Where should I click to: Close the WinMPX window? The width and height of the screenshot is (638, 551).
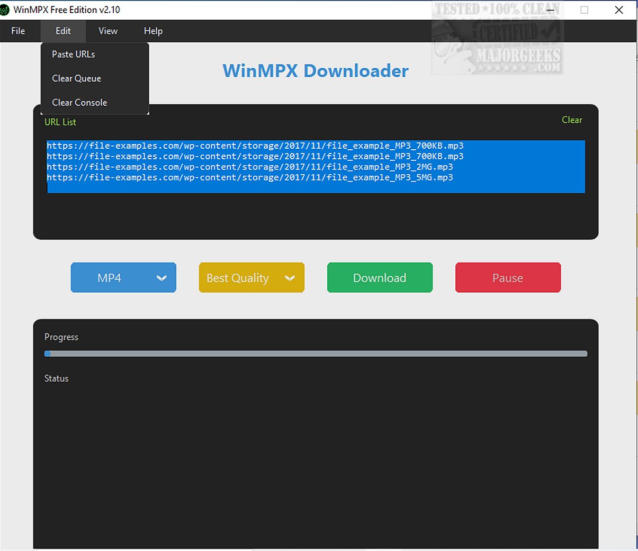pos(619,10)
